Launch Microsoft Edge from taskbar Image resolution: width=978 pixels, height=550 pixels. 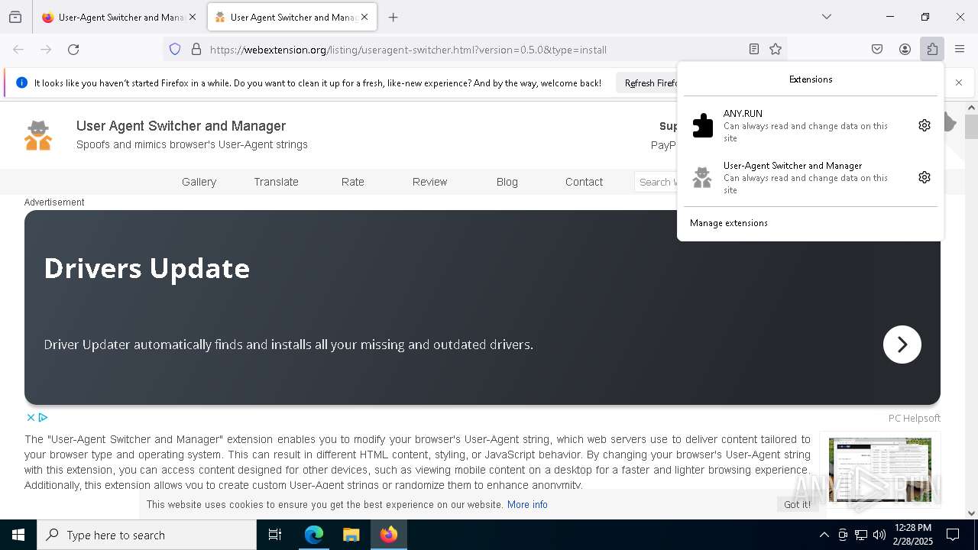[x=314, y=535]
